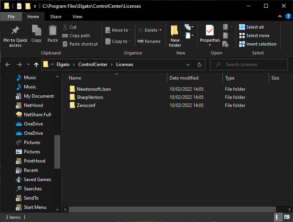Refresh the current folder view
The width and height of the screenshot is (293, 222).
200,64
